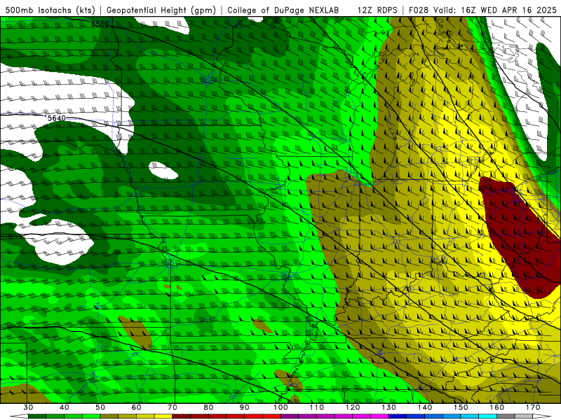Viewport: 561px width, 420px height.
Task: Pick the dark maroon legend swatch after 70
Action: pos(182,416)
